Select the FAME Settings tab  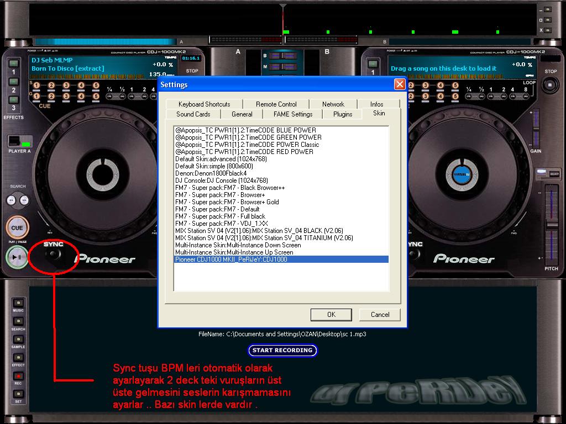coord(293,114)
